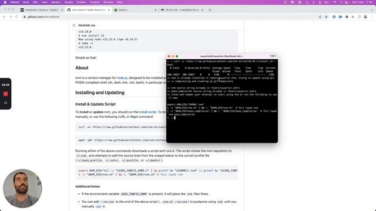The width and height of the screenshot is (376, 211).
Task: Switch to the Instalando o Node.js tab
Action: (42, 10)
